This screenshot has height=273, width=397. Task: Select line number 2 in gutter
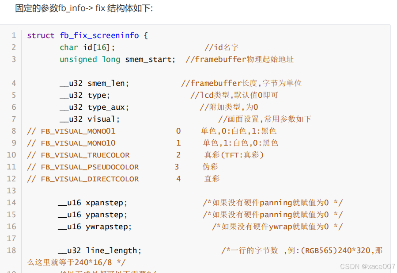pos(14,47)
